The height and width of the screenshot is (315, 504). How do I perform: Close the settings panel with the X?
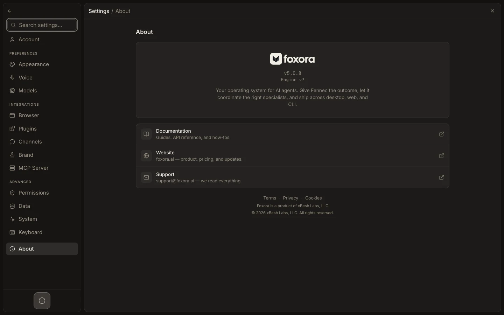coord(492,11)
